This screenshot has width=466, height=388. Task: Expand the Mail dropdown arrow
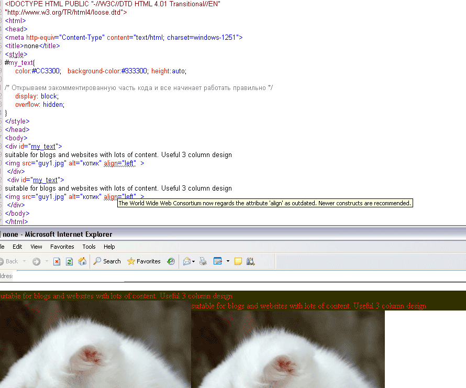pyautogui.click(x=194, y=261)
